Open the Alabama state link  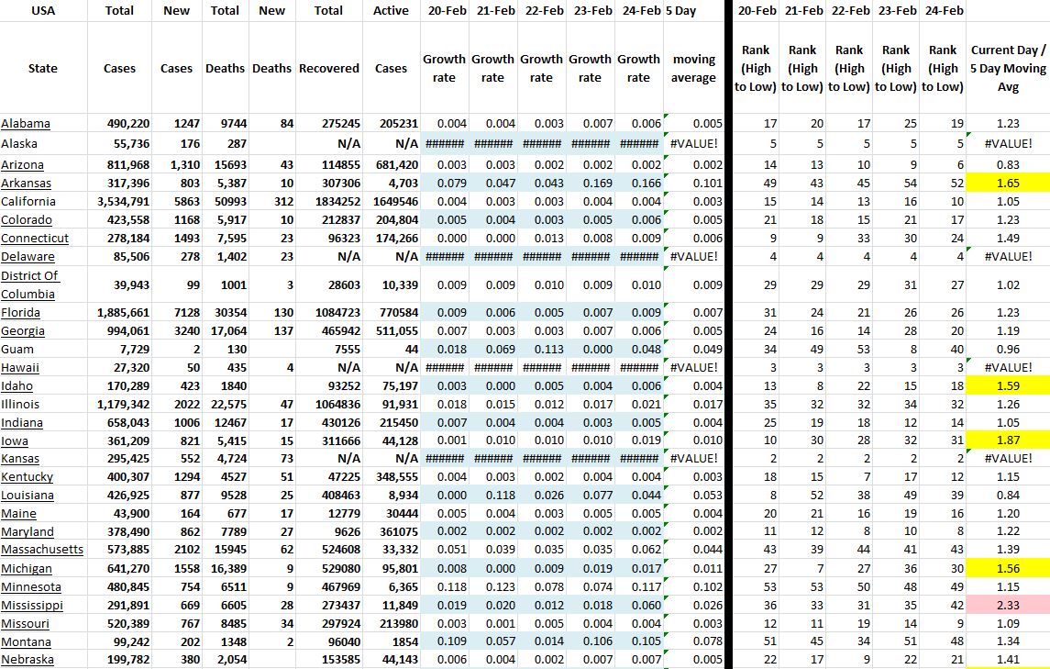point(26,124)
